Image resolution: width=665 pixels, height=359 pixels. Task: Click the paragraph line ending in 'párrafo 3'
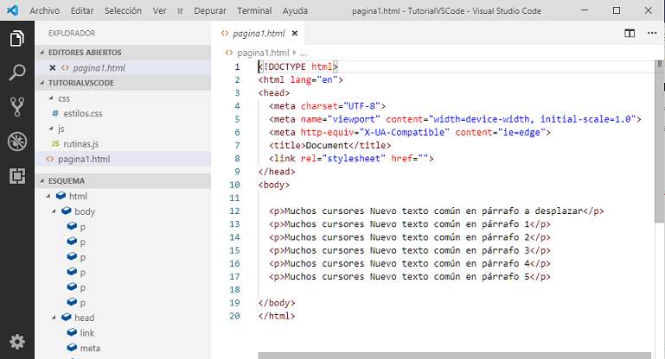coord(409,250)
